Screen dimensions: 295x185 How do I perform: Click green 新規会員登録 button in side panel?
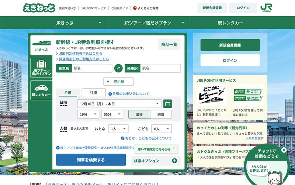pyautogui.click(x=230, y=45)
